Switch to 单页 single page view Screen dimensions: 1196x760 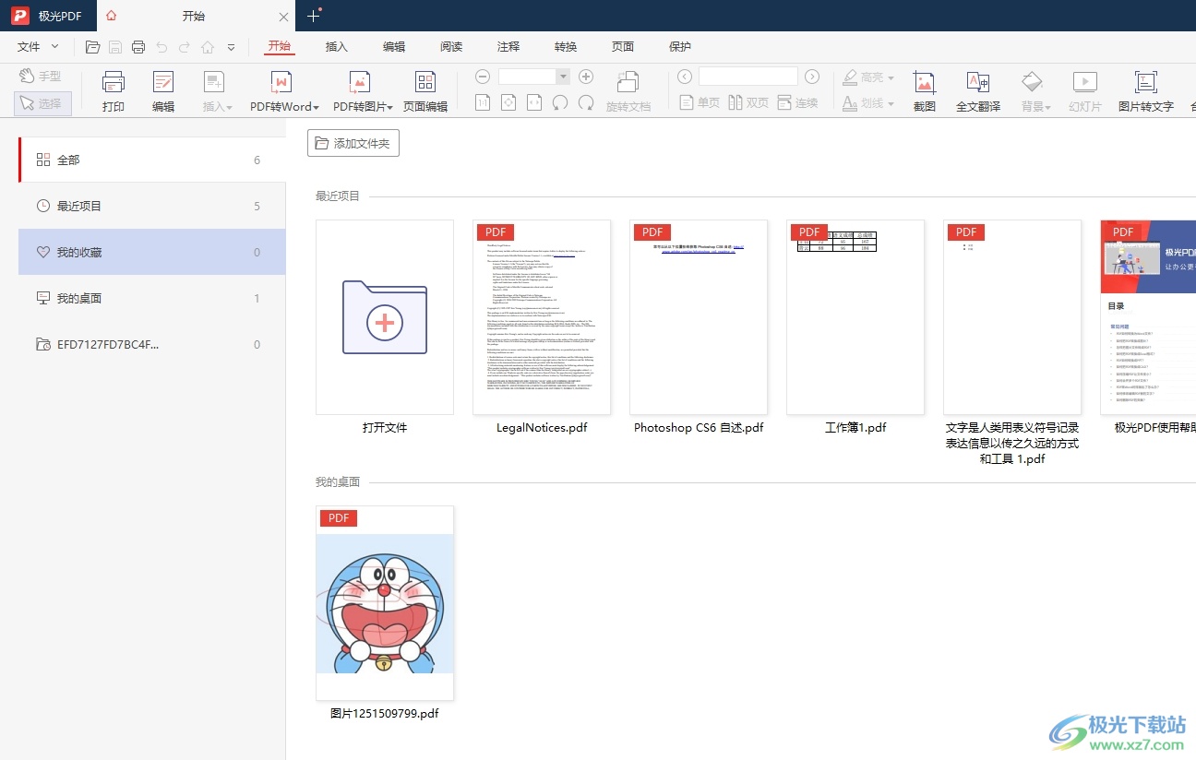pyautogui.click(x=699, y=102)
